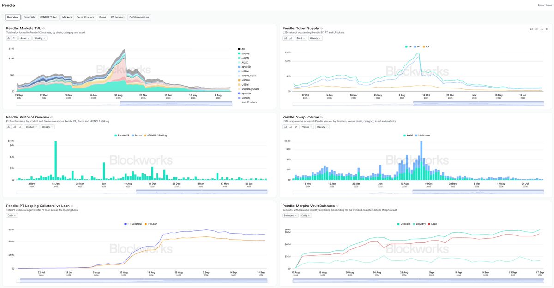
Task: Open Daily dropdown in PT Looping chart
Action: 12,215
